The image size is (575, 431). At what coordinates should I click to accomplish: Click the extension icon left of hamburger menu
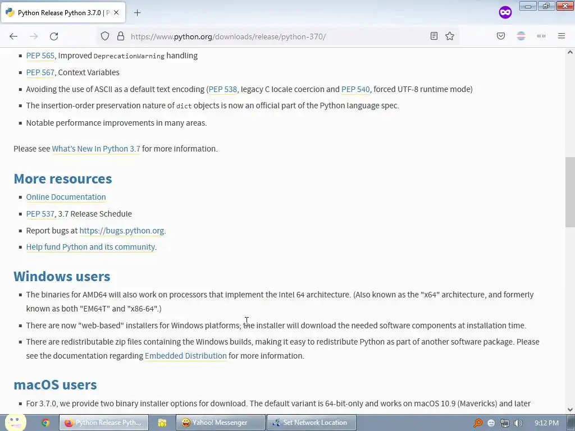(x=541, y=36)
